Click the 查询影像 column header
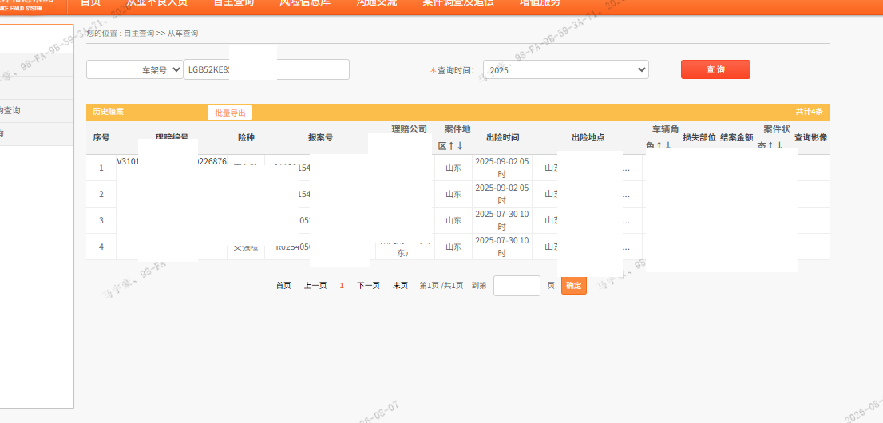The width and height of the screenshot is (883, 423). pos(811,137)
